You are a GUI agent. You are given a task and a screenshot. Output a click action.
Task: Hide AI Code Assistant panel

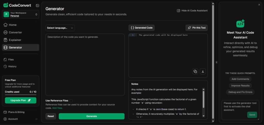point(192,11)
